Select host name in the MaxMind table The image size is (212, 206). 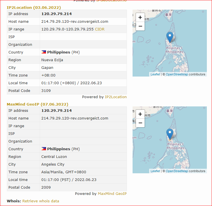75,118
